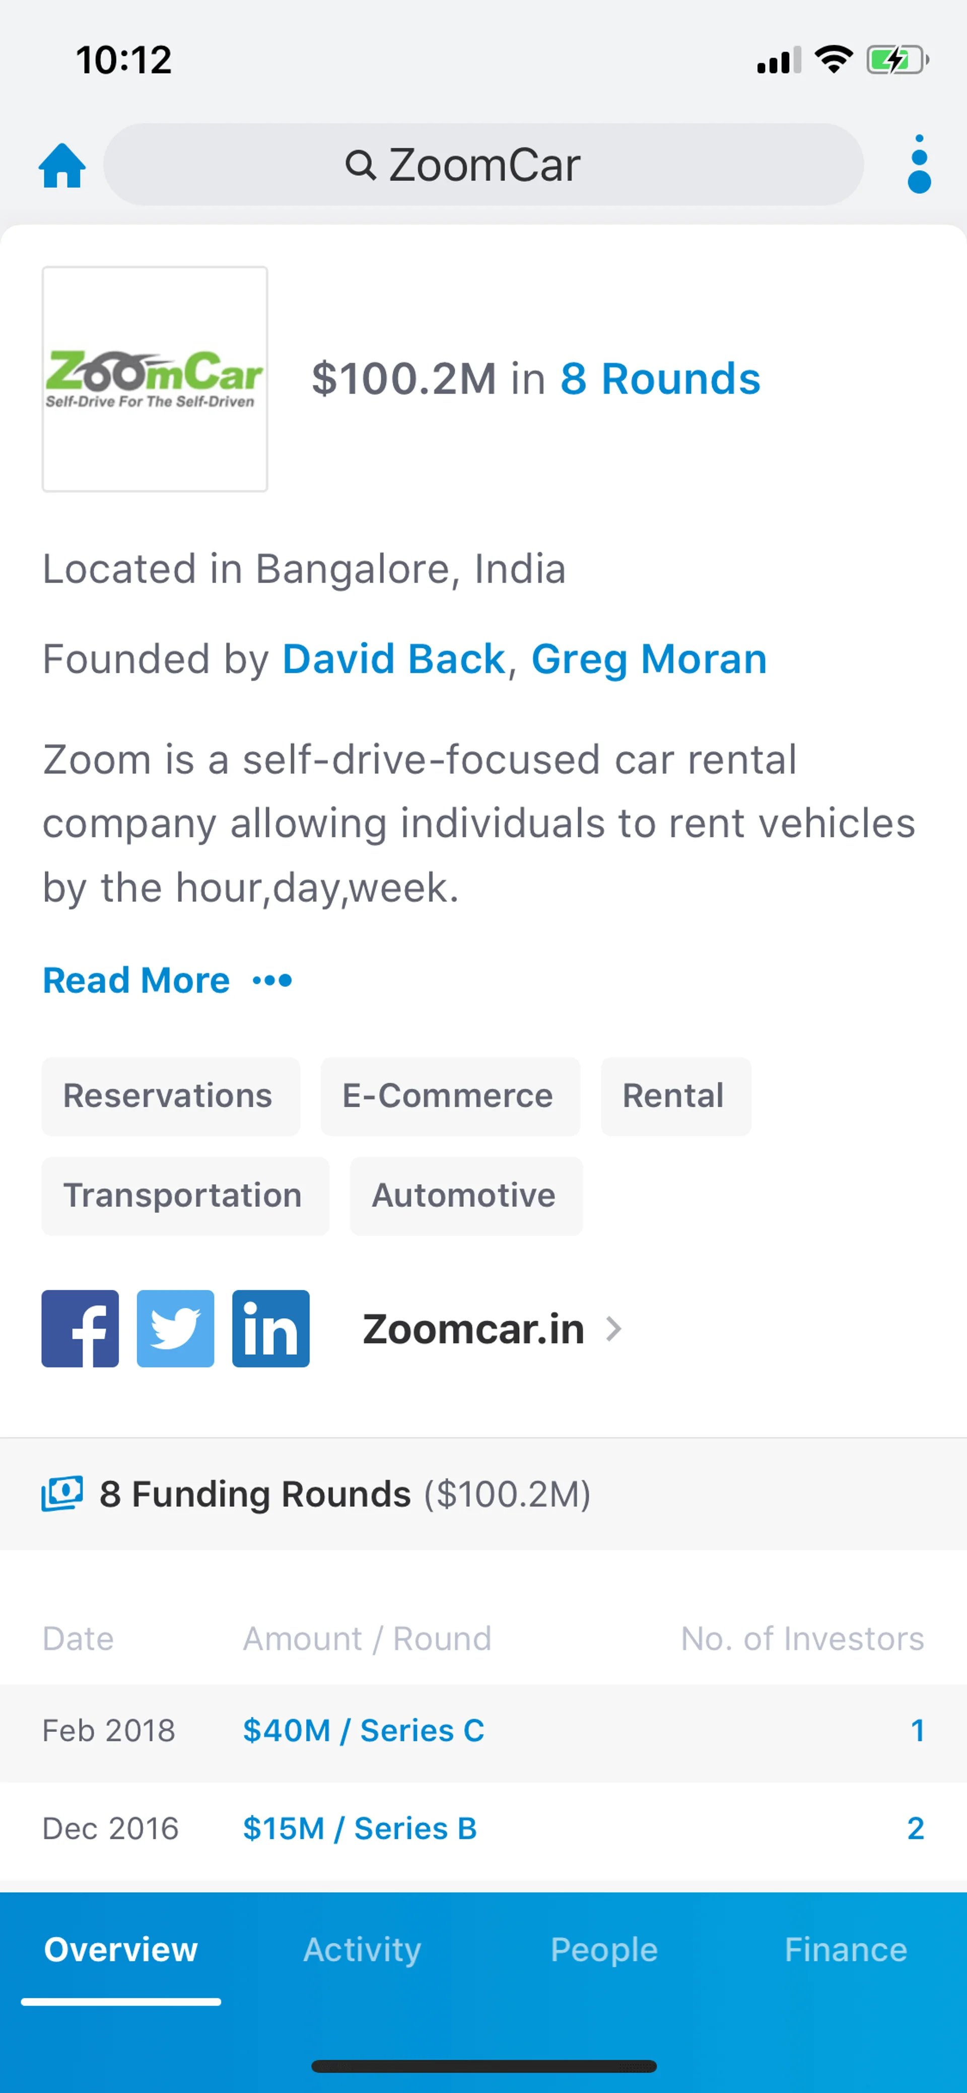Open the three-dot options menu
Screen dimensions: 967x2093
point(918,165)
